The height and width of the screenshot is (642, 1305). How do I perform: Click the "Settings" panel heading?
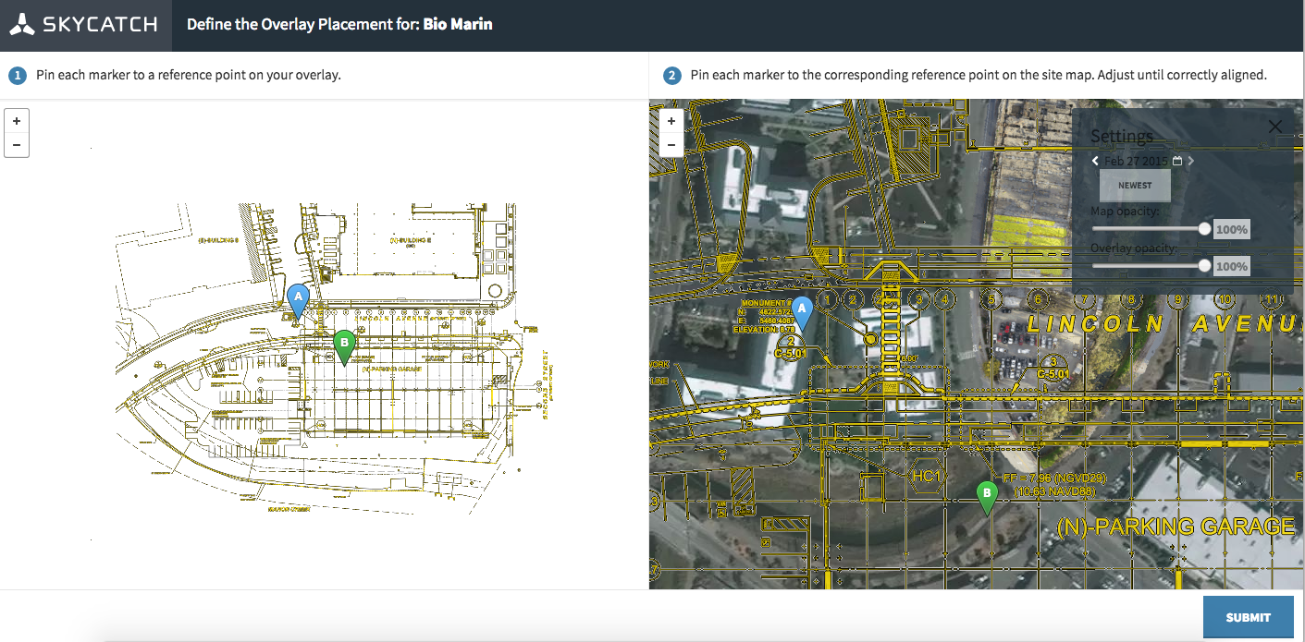(1122, 137)
